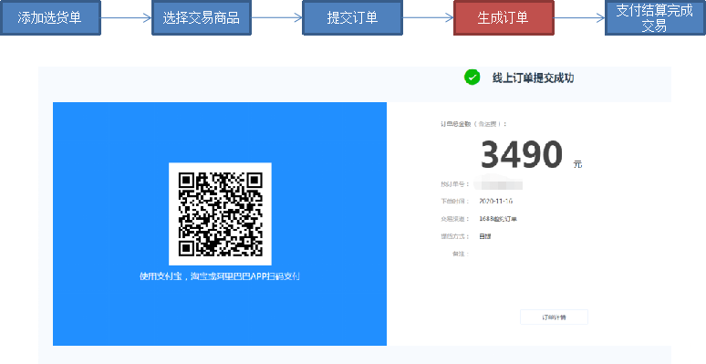This screenshot has width=706, height=364.
Task: Click the blurred order number value
Action: pos(498,184)
